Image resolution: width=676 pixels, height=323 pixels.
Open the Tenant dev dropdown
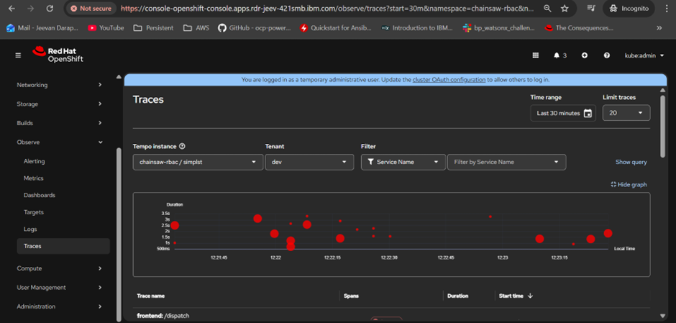click(308, 162)
